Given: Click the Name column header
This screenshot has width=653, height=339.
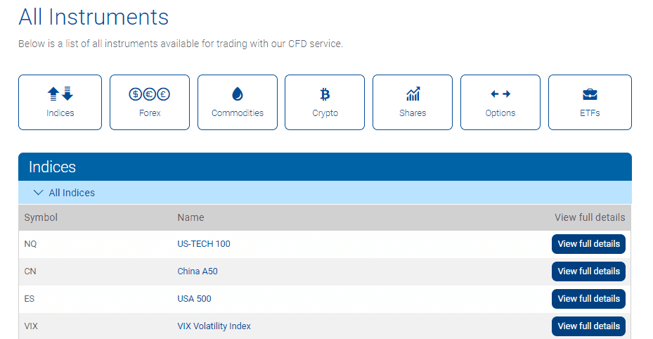Looking at the screenshot, I should (190, 217).
